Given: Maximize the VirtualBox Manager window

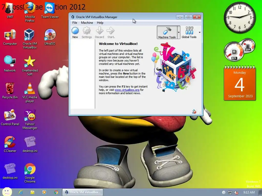Looking at the screenshot, I should pos(188,17).
